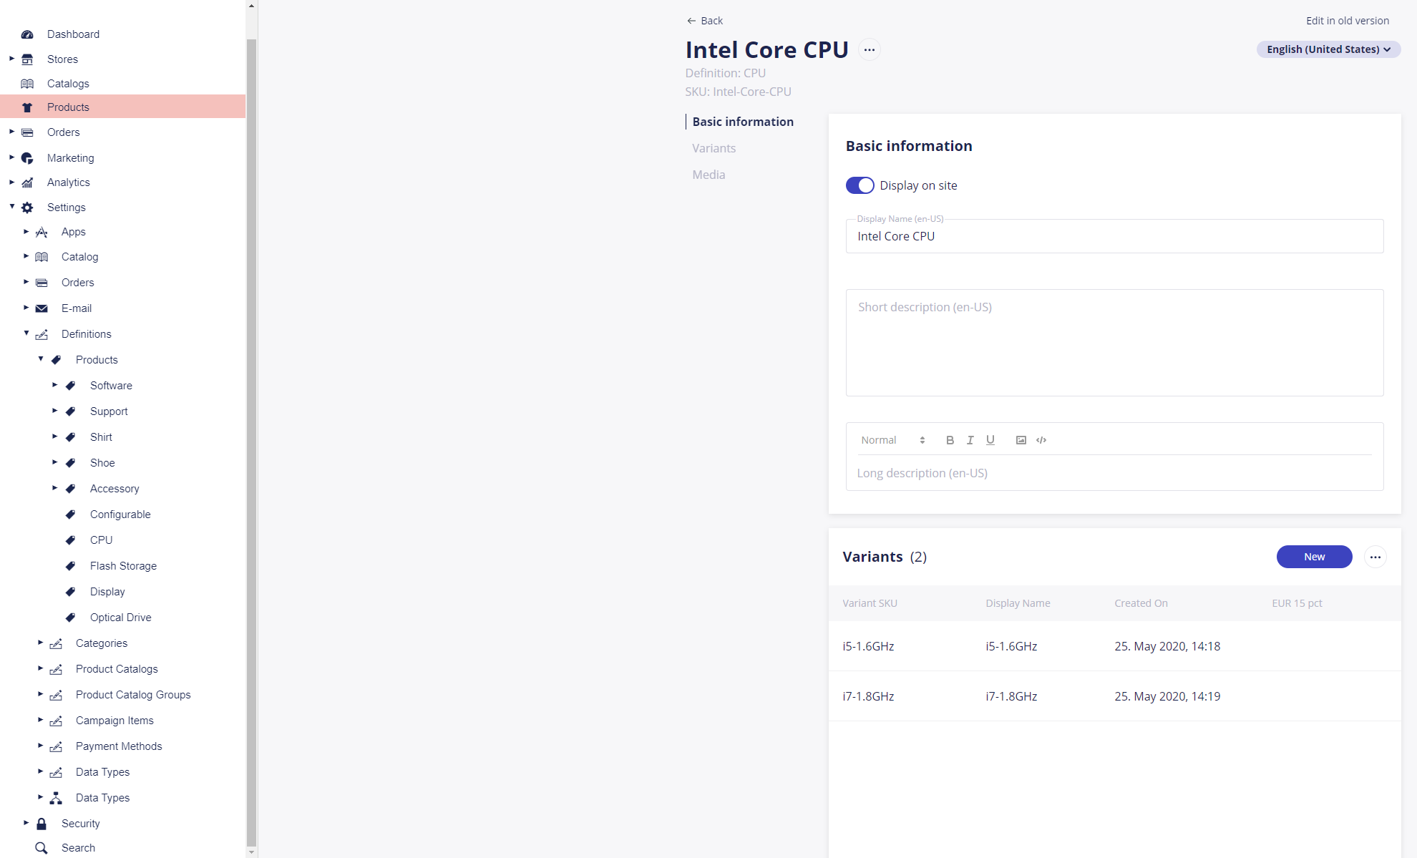Click the CPU definition tag icon
Screen dimensions: 1417x858
coord(70,540)
